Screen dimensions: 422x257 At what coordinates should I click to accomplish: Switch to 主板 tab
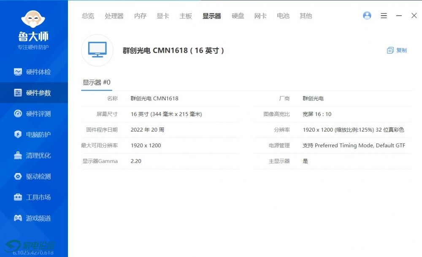click(x=185, y=16)
